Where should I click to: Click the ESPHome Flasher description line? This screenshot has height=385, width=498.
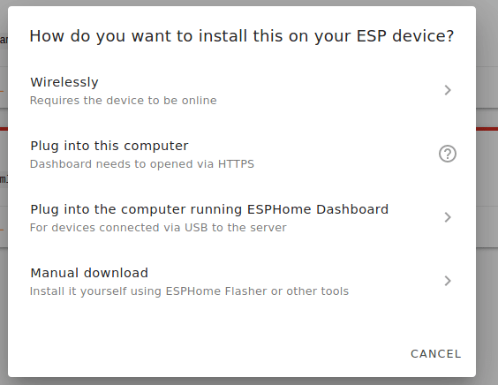point(189,291)
